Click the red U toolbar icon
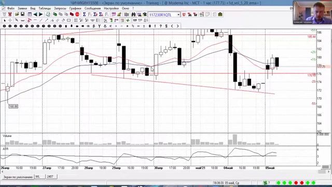 click(x=184, y=15)
